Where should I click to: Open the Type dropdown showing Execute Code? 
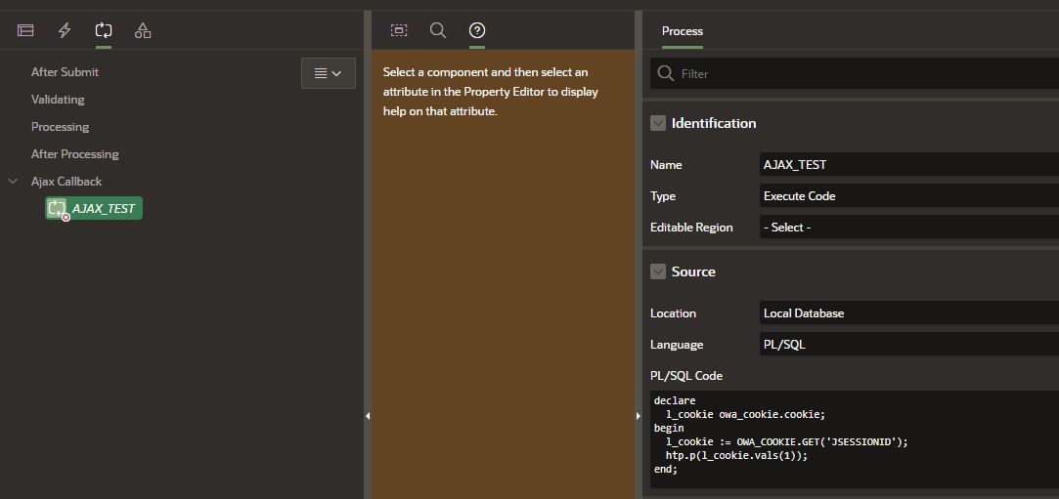[x=908, y=196]
